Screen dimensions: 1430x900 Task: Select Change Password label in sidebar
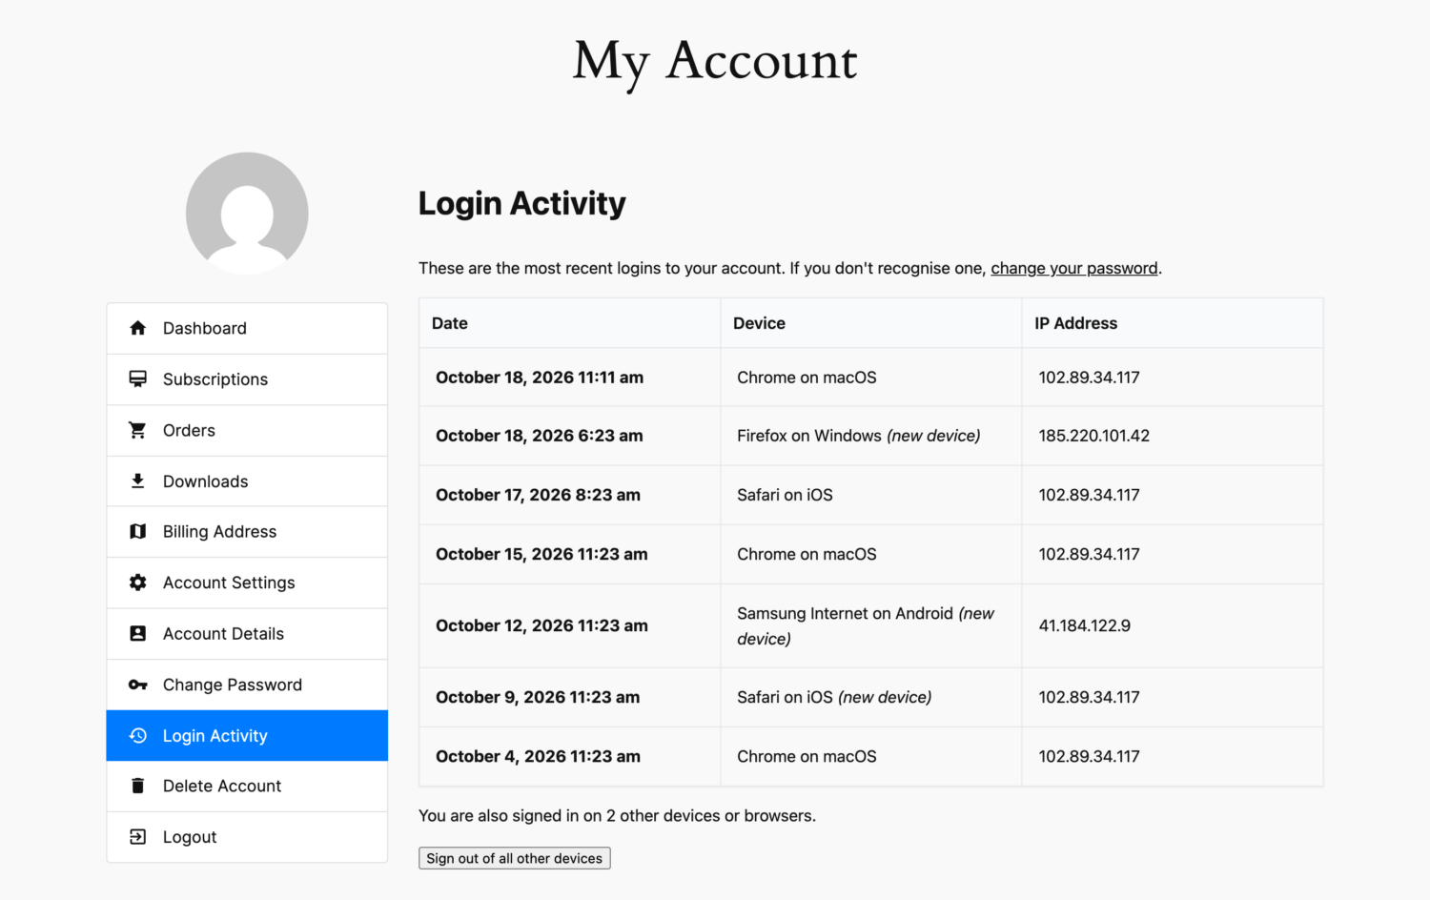click(x=233, y=685)
